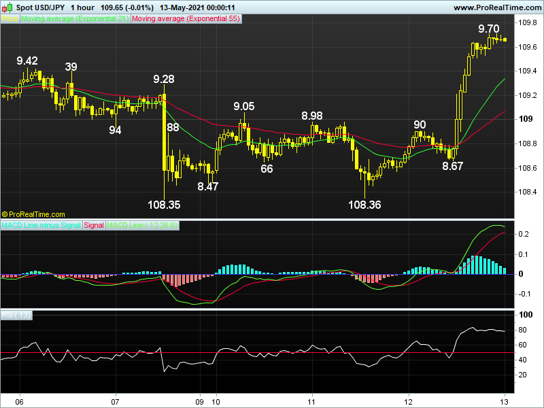544x408 pixels.
Task: Select the Moving average (Exponential 55) legend
Action: point(186,19)
